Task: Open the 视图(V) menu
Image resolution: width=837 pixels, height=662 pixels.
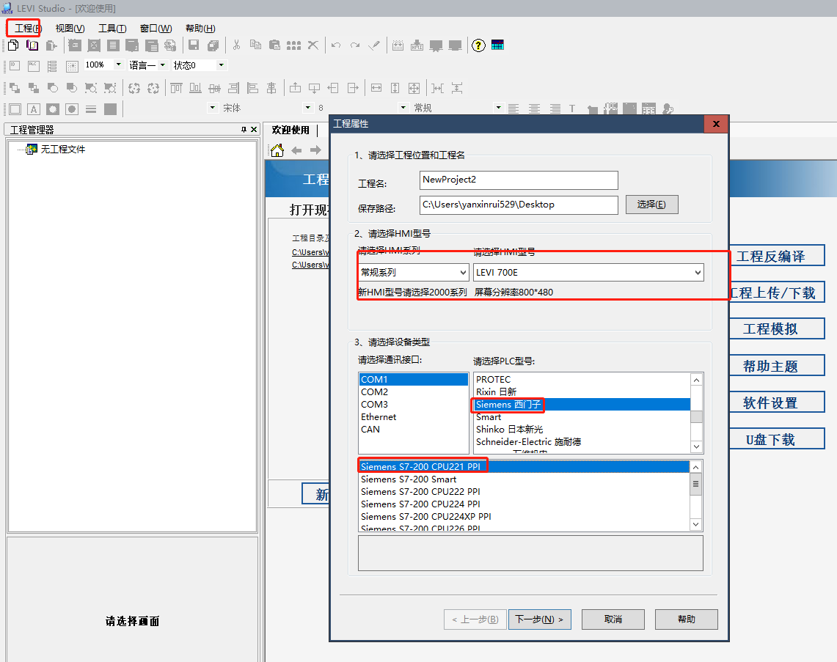Action: tap(70, 29)
